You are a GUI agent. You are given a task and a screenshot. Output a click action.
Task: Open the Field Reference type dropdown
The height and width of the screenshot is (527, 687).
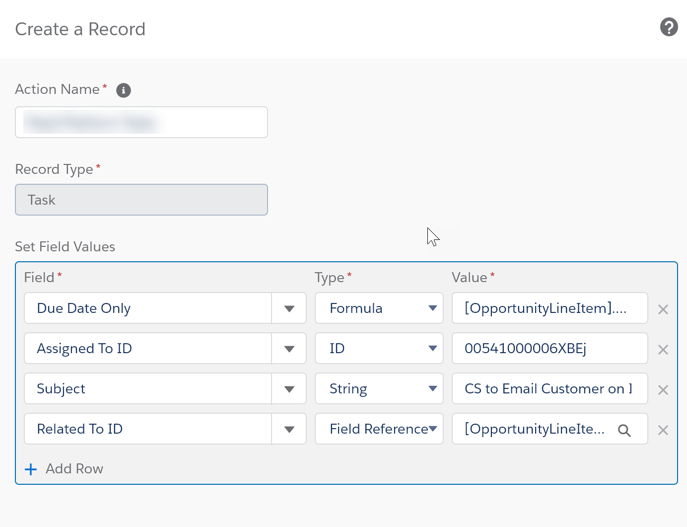(x=379, y=429)
